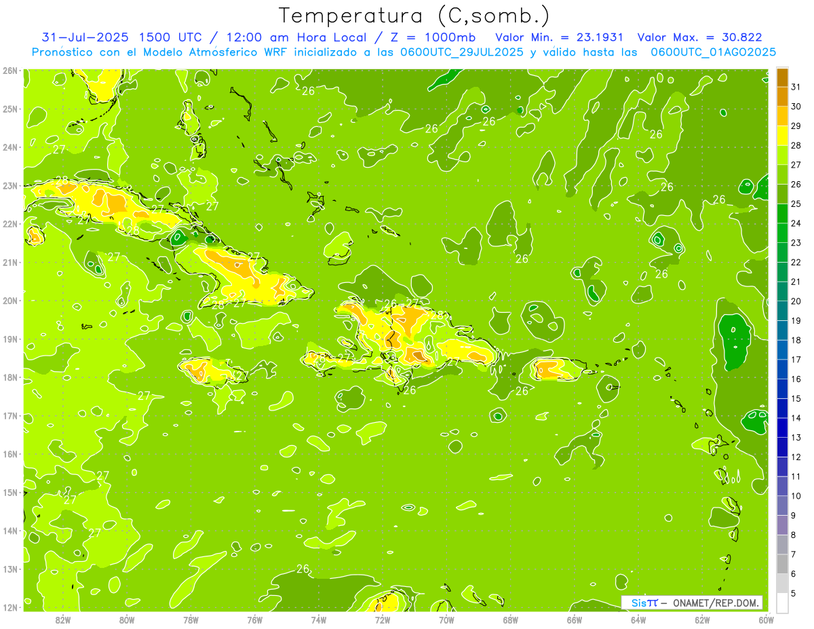Viewport: 814px width, 629px height.
Task: Select the 15N latitude axis label
Action: tap(10, 493)
